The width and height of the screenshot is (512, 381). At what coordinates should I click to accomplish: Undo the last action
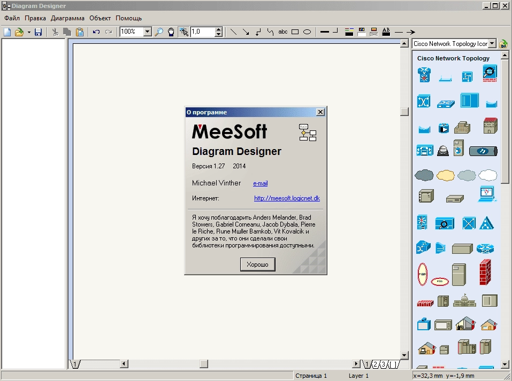coord(96,32)
